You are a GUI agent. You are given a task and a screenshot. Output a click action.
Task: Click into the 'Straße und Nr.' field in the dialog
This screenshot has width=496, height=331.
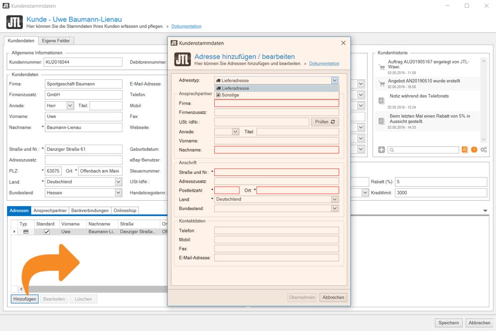[x=276, y=172]
